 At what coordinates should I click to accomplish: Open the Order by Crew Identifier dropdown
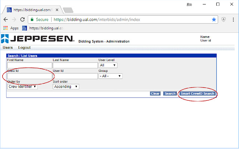coord(22,87)
